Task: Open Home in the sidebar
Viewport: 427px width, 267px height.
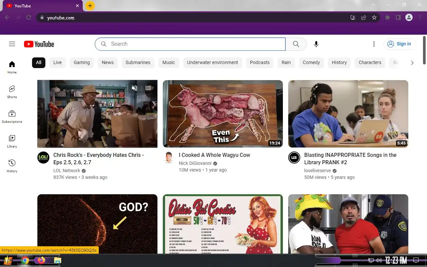Action: tap(12, 67)
